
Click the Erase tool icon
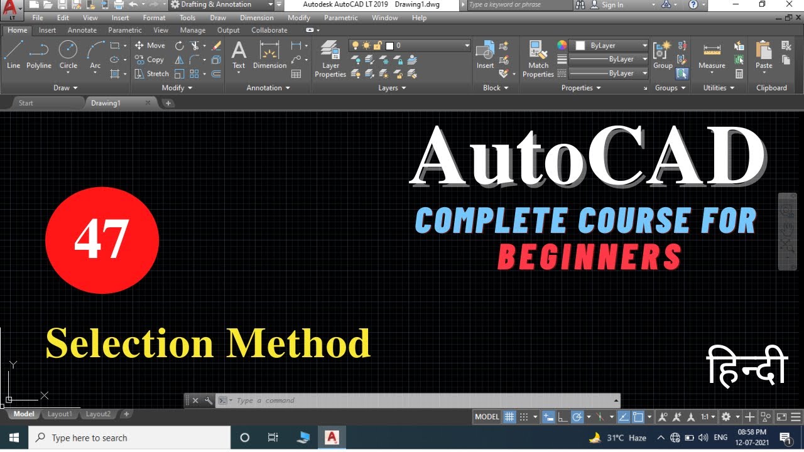pyautogui.click(x=217, y=45)
